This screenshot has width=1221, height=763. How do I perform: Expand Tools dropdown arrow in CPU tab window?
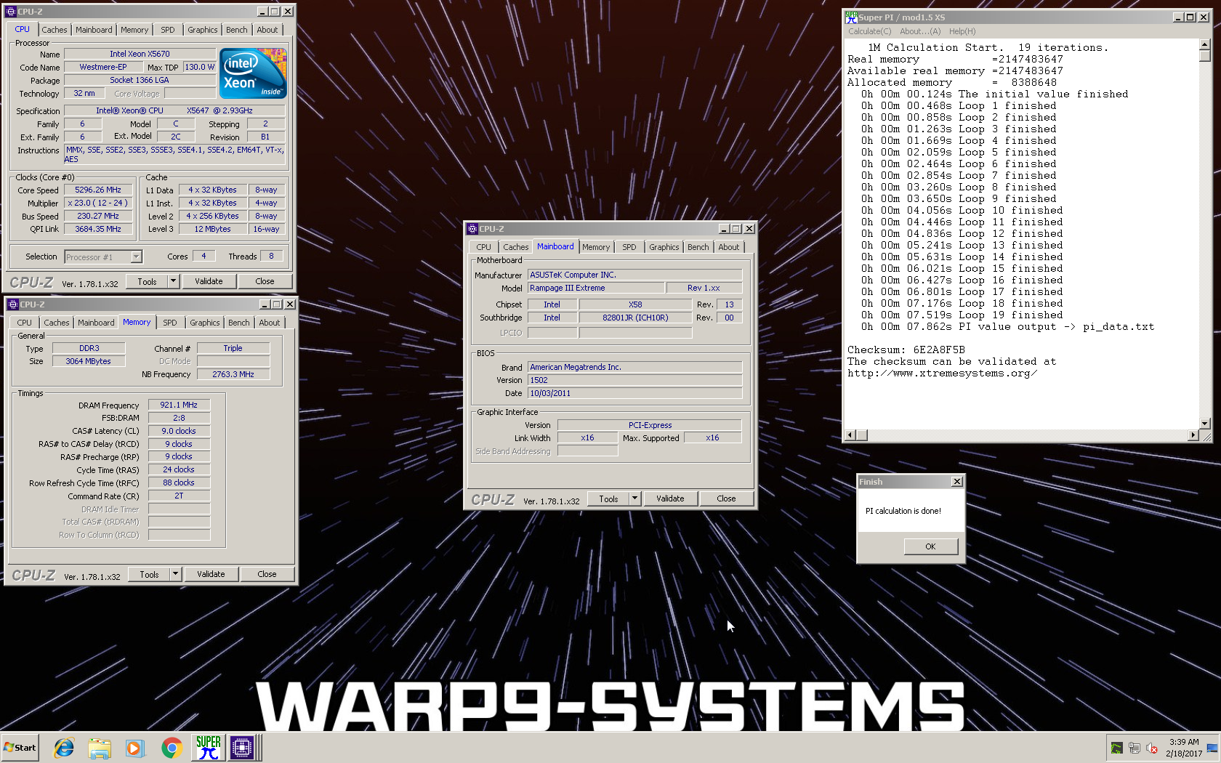pos(173,281)
